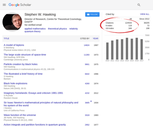Screen dimensions: 153x126
Task: Open search with the magnifier icon
Action: click(139, 5)
